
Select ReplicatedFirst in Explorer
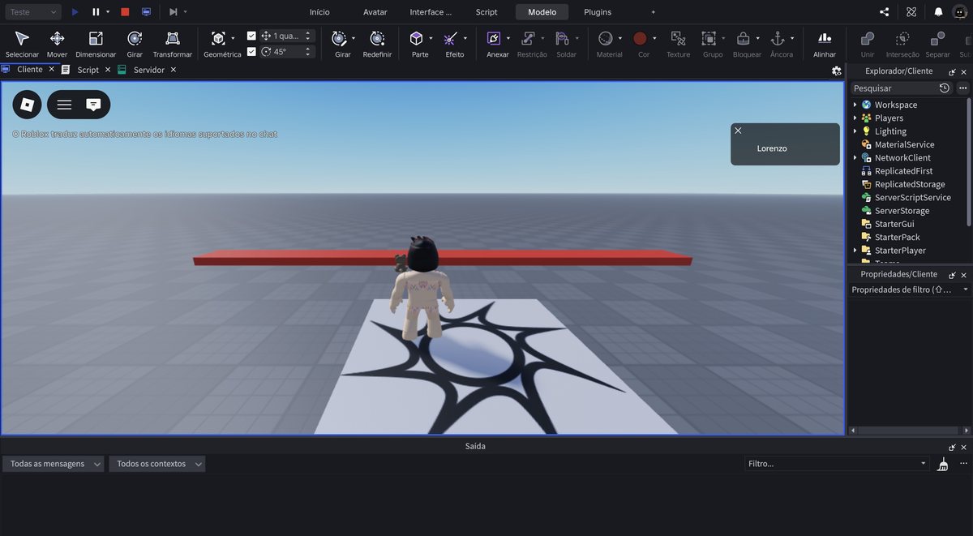[x=903, y=171]
